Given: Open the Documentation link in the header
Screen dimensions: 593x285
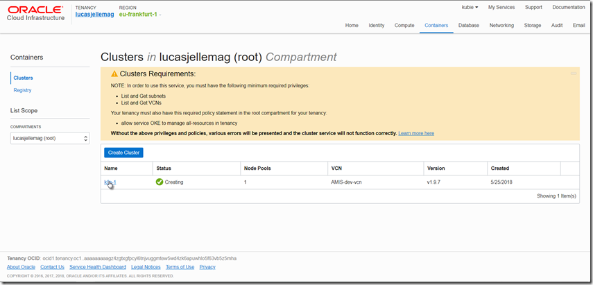Looking at the screenshot, I should (568, 7).
